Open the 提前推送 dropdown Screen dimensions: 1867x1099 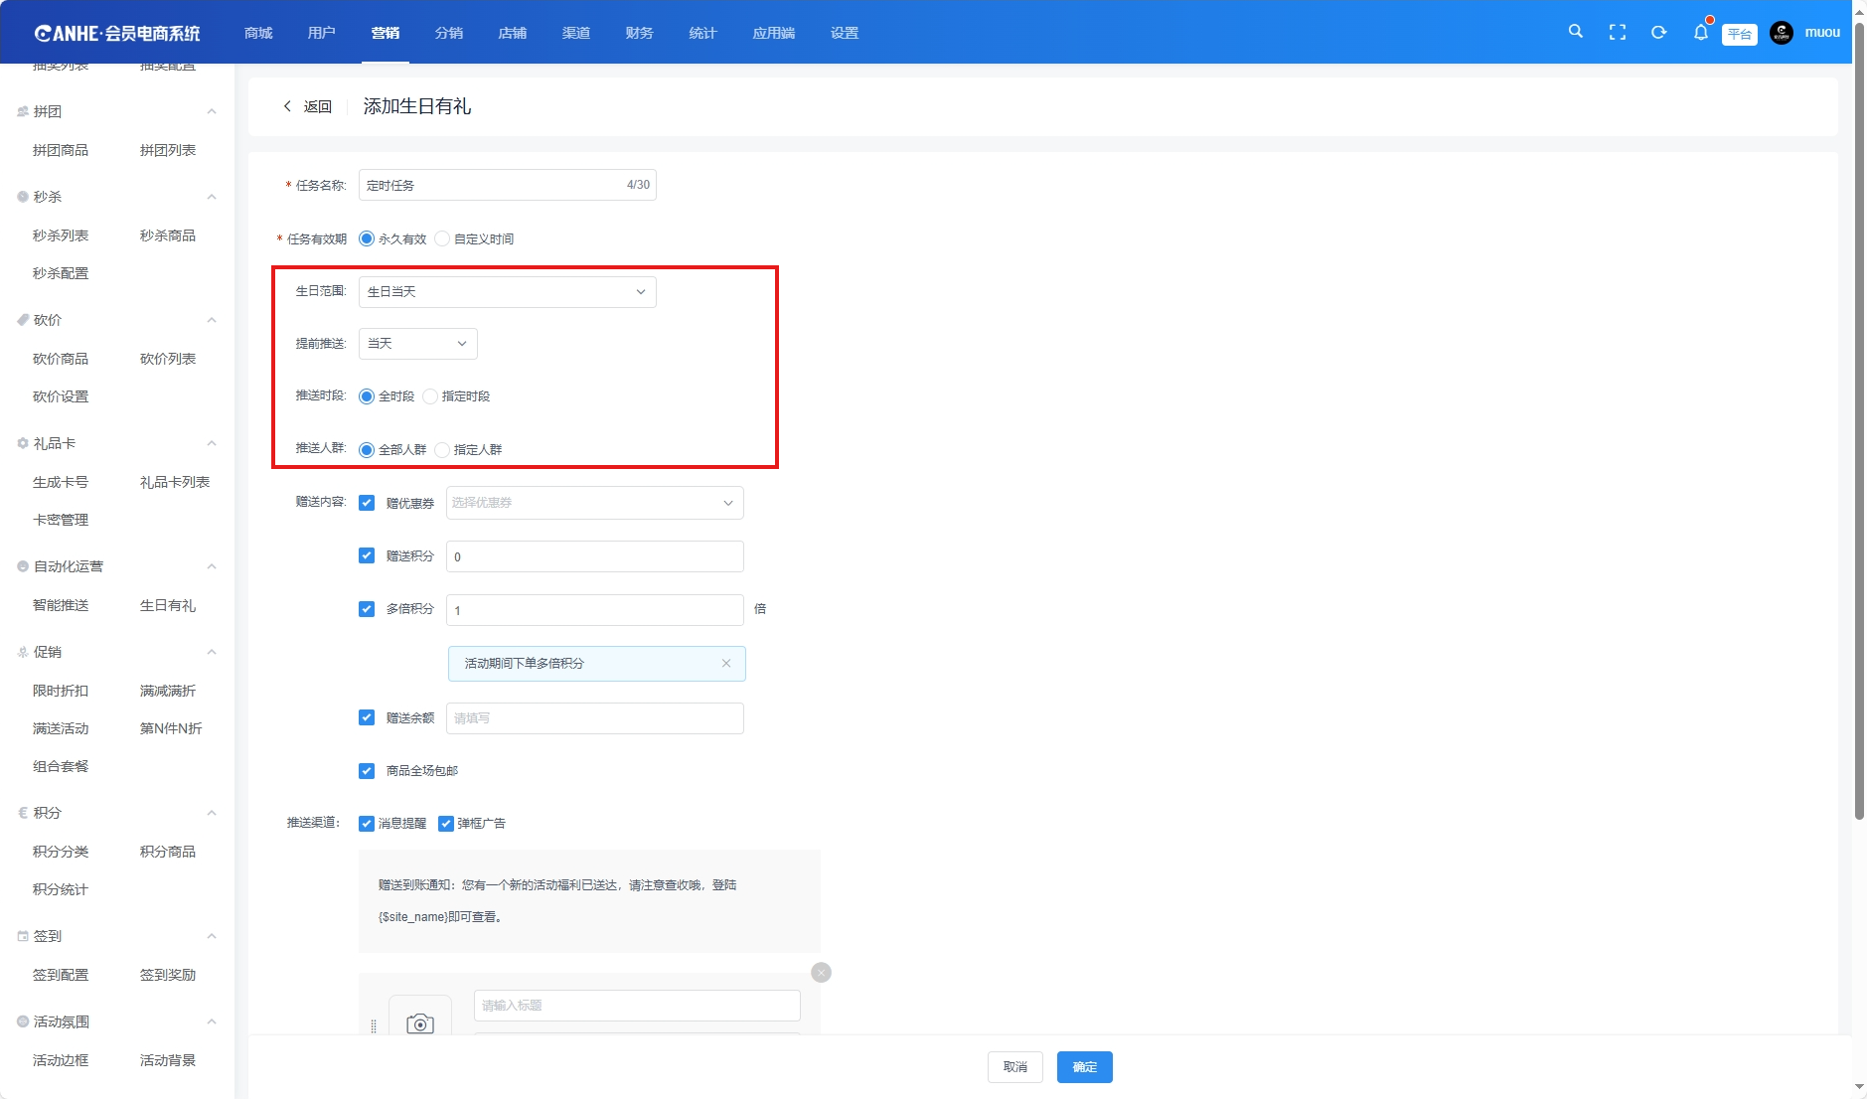(x=417, y=344)
